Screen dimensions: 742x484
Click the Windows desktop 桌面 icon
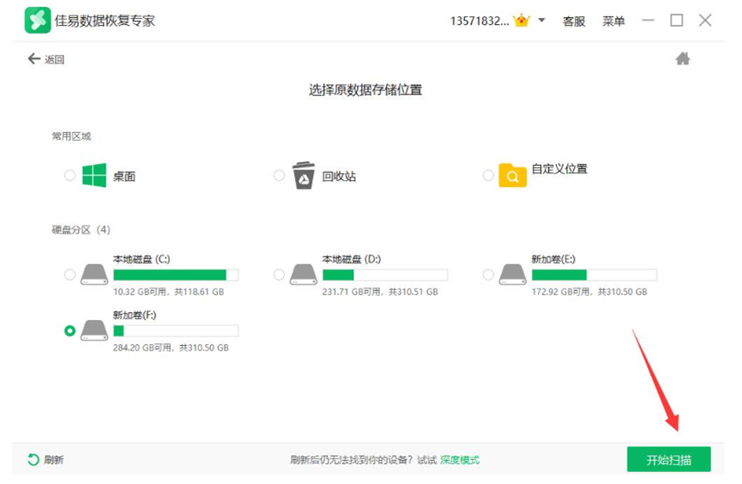(94, 175)
